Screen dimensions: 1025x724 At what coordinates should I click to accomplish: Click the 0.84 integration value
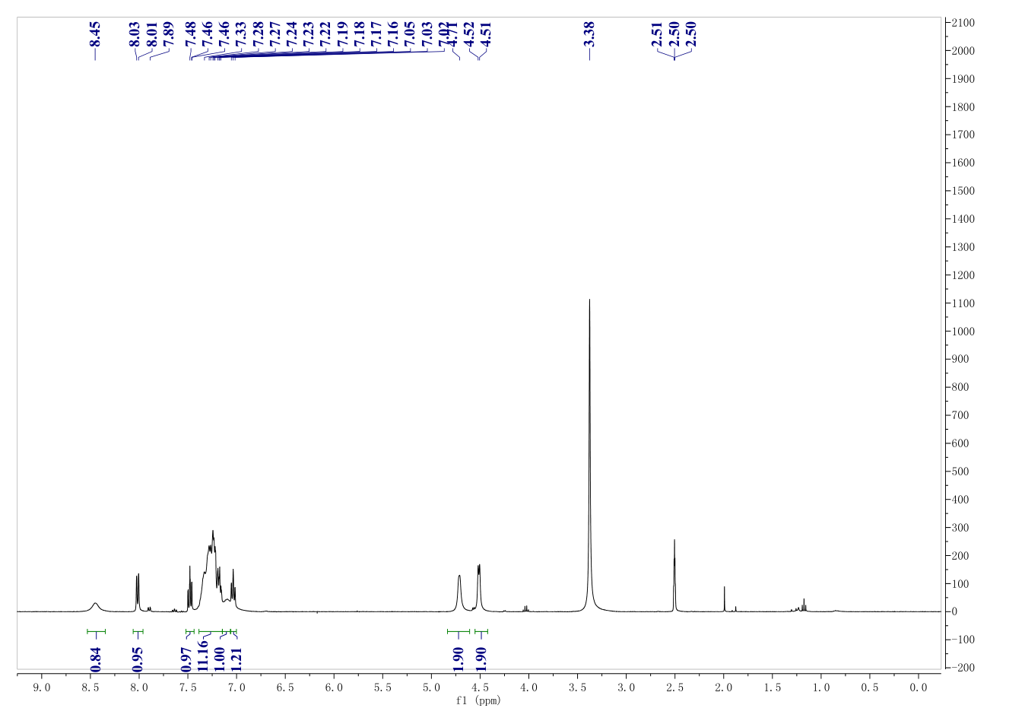pyautogui.click(x=96, y=659)
